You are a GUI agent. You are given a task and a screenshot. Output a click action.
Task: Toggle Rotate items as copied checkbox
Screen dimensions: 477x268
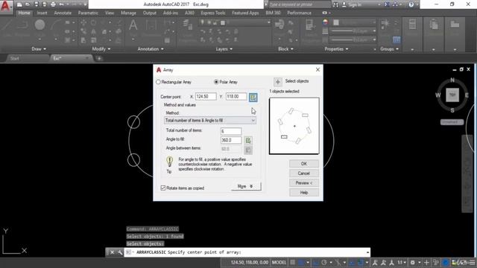click(163, 188)
